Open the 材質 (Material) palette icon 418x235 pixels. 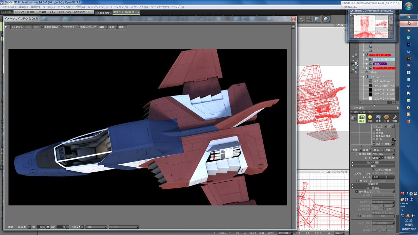point(386,119)
